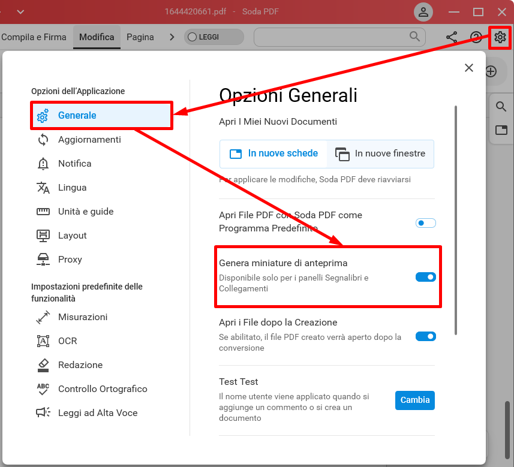The image size is (514, 467).
Task: Toggle Apri i File dopo la Creazione switch
Action: pyautogui.click(x=425, y=336)
